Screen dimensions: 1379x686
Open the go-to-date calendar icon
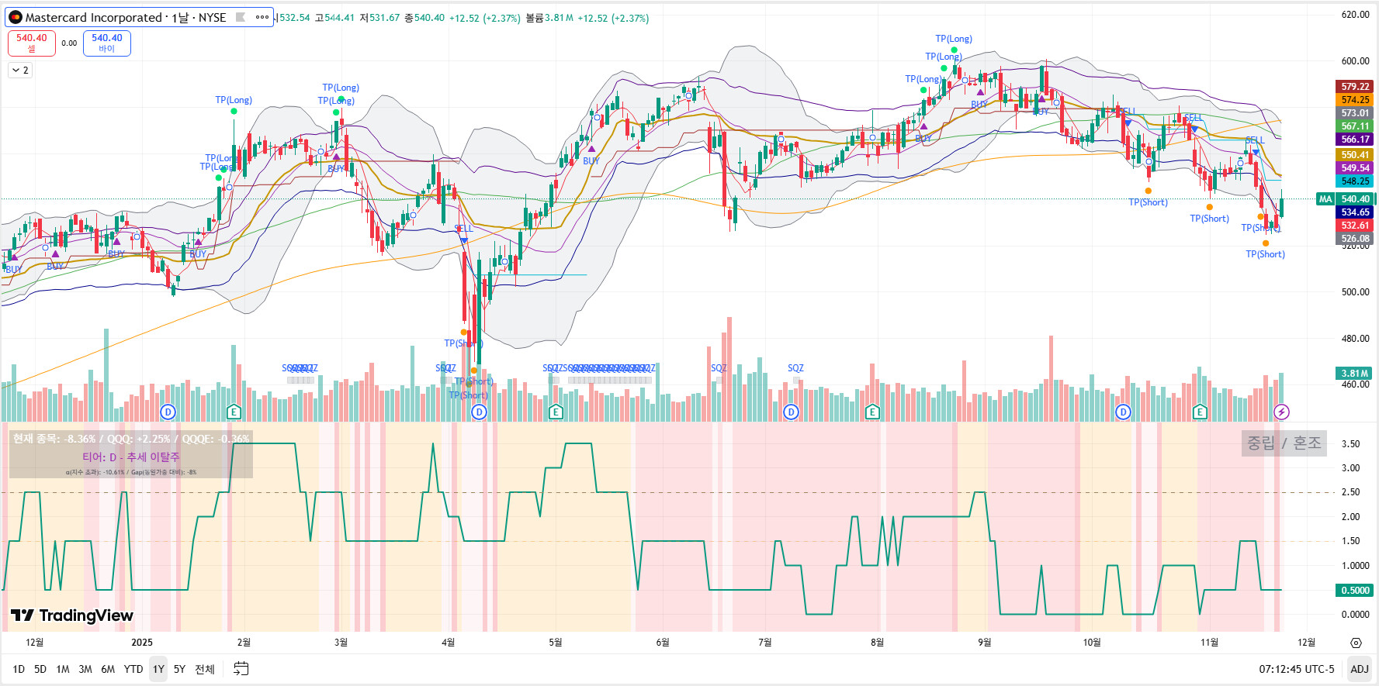(x=241, y=669)
